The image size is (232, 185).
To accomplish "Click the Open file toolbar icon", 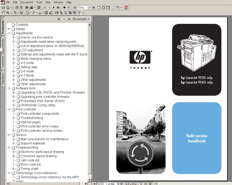I will pos(3,8).
